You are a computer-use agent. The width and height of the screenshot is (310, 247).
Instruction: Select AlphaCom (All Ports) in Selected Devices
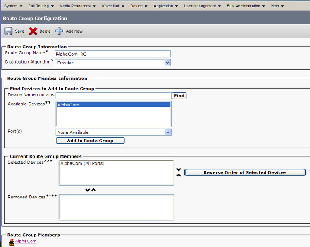coord(82,164)
